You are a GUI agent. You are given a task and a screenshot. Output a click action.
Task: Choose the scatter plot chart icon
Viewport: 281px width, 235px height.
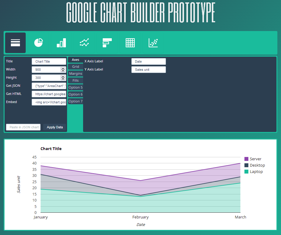tap(153, 43)
